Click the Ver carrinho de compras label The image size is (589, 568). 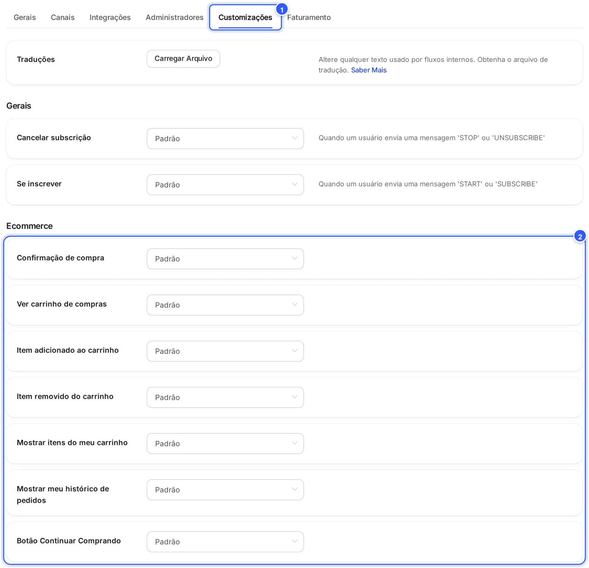tap(62, 304)
